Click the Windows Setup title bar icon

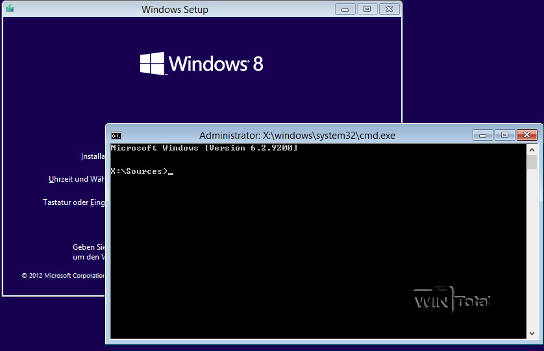coord(10,8)
